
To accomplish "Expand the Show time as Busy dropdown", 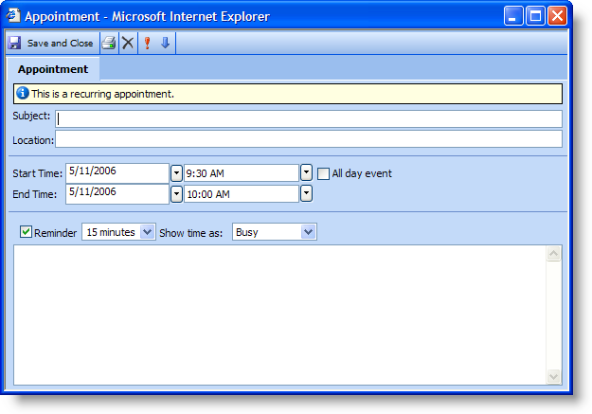I will [308, 231].
